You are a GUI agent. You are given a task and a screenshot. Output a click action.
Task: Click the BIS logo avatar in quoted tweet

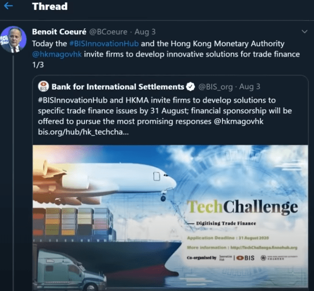click(x=43, y=87)
